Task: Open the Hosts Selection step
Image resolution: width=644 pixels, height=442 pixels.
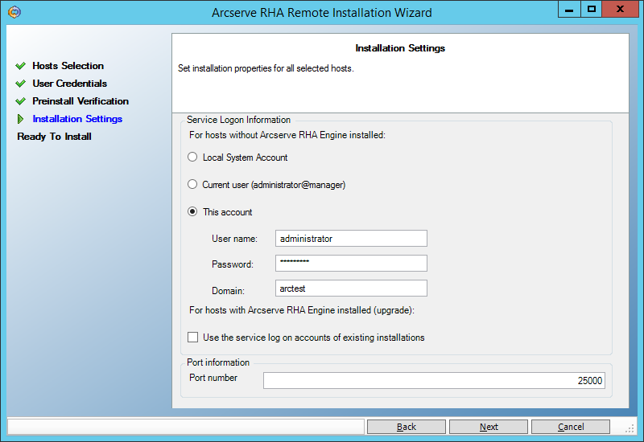Action: tap(68, 66)
